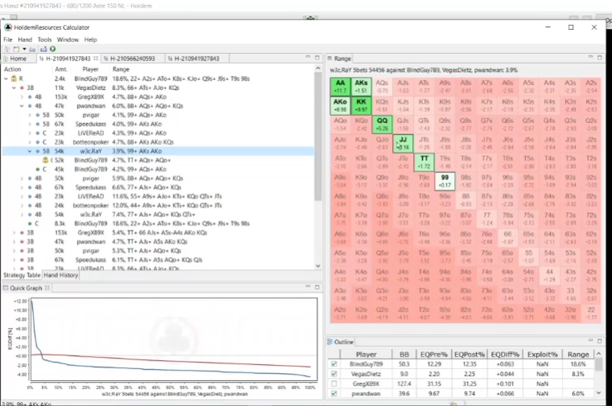Viewport: 612px width, 406px height.
Task: Expand the 3B 153k GregX89X node
Action: coord(14,232)
